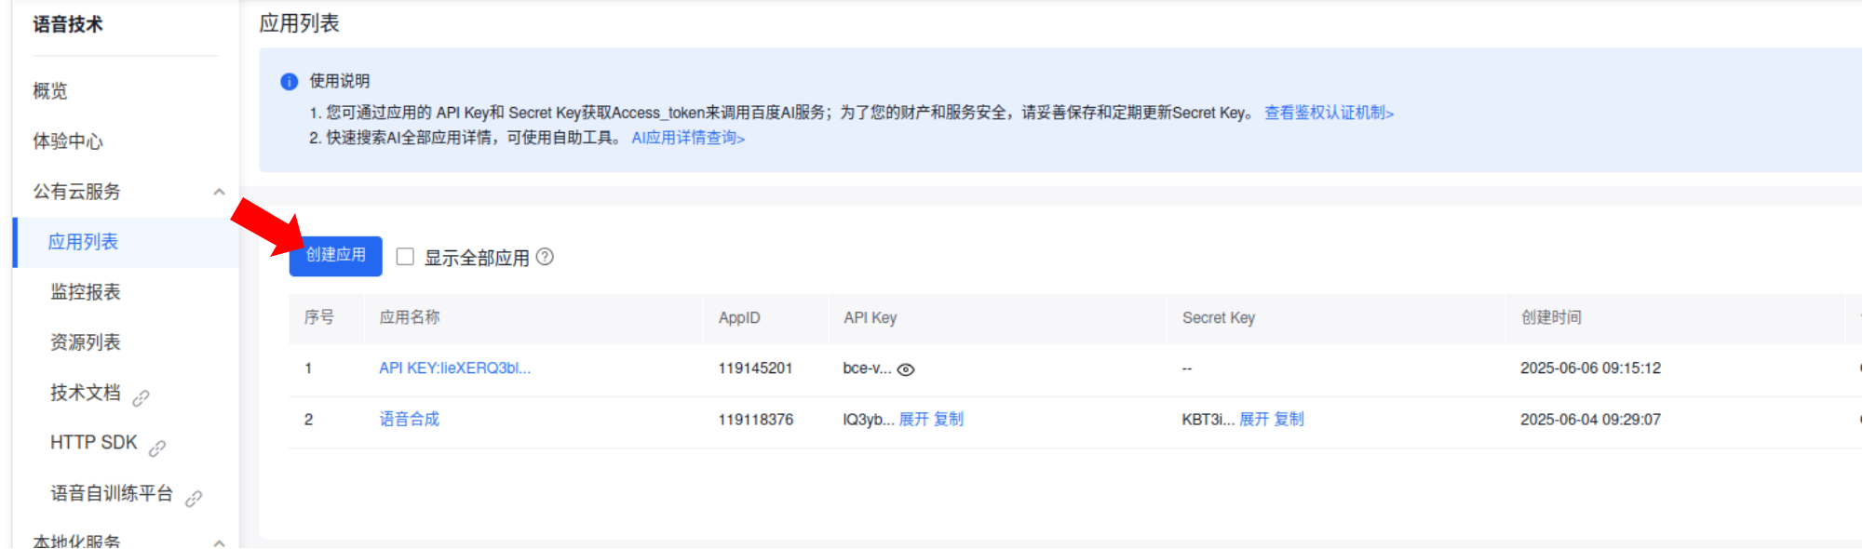
Task: Click the 序号 column header
Action: (319, 318)
